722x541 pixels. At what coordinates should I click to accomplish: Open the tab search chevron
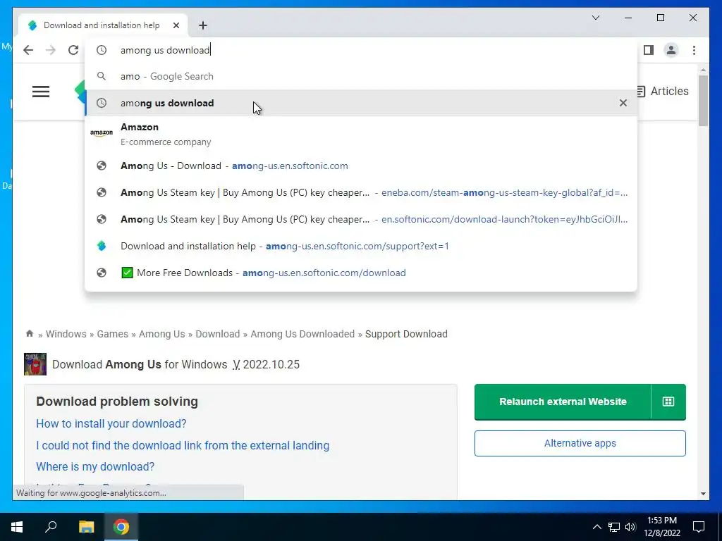(595, 18)
